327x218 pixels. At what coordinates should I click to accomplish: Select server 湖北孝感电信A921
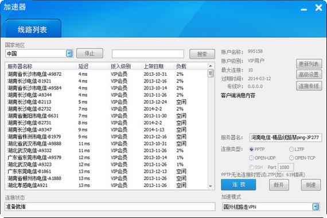point(106,185)
